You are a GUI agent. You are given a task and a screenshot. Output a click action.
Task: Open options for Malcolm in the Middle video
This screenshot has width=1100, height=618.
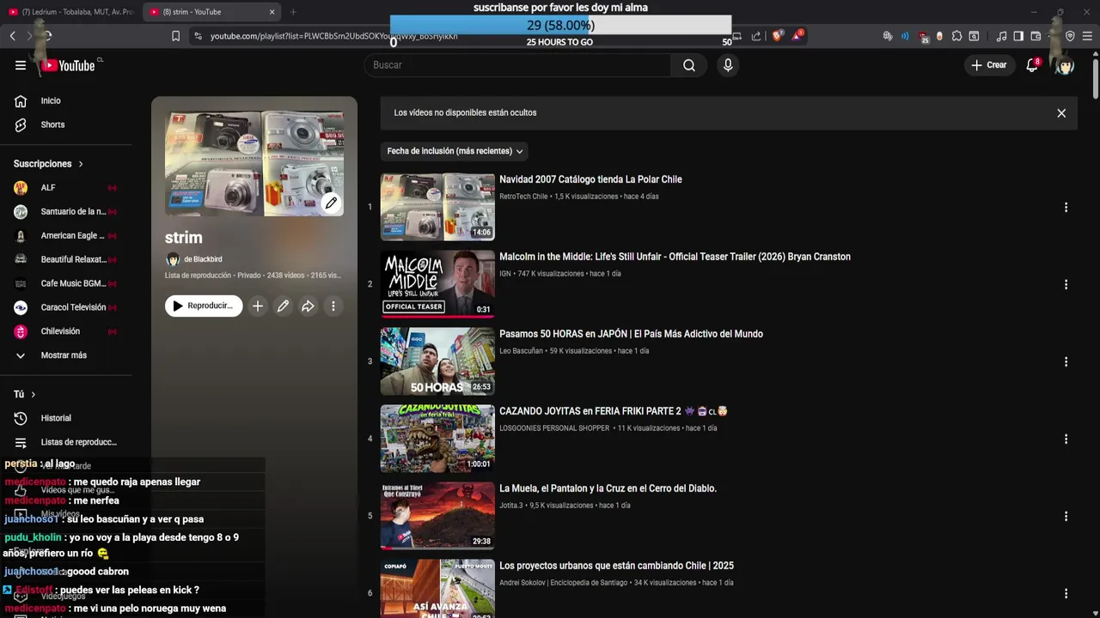coord(1066,284)
